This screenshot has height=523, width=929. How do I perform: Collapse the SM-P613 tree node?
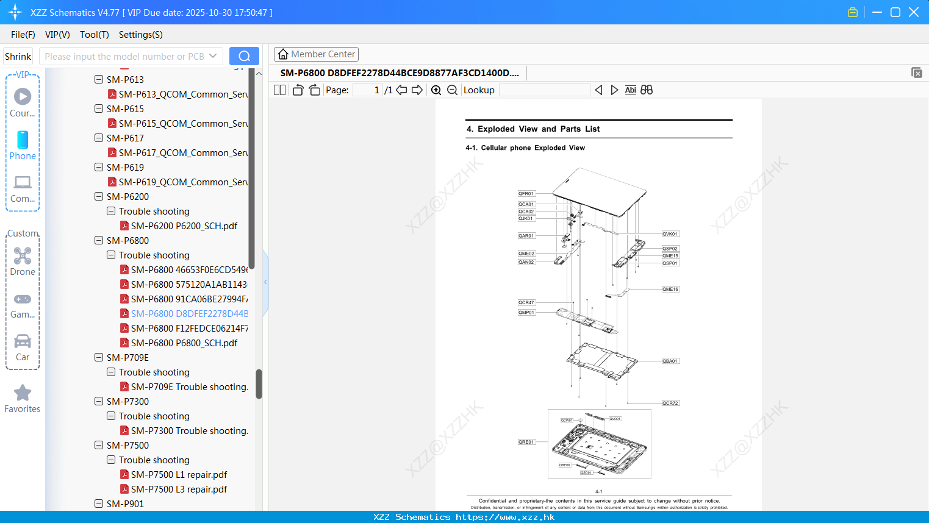click(99, 79)
